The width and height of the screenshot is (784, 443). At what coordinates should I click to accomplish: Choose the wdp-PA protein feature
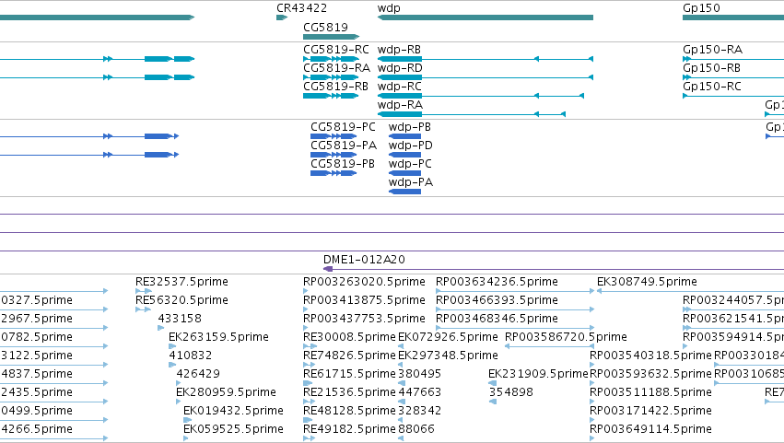(404, 192)
